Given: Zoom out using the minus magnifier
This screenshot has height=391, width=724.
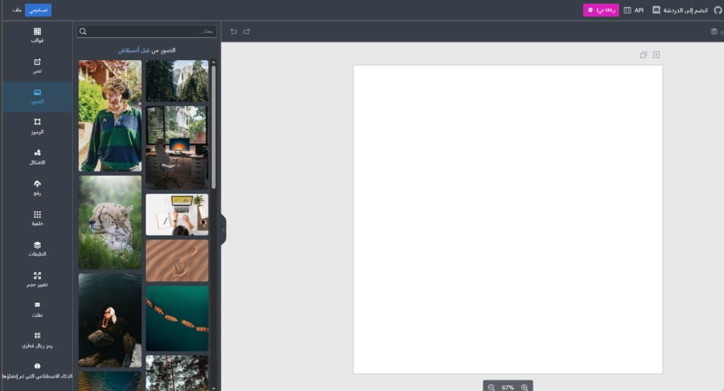Looking at the screenshot, I should (491, 387).
